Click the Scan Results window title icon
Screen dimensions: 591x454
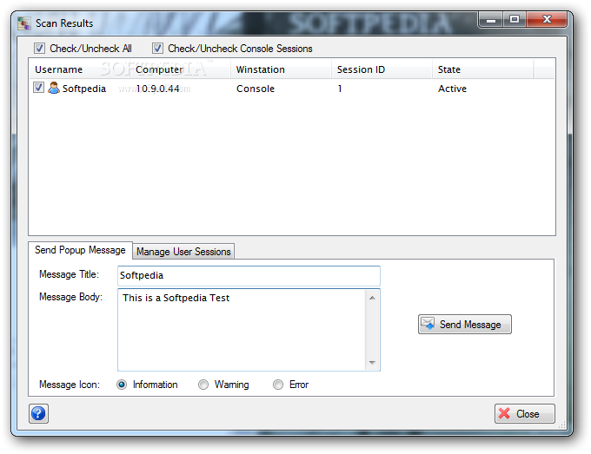tap(24, 23)
